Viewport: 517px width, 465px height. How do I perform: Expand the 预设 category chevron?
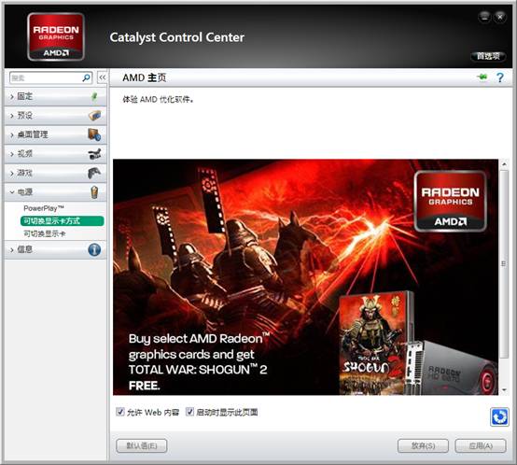tap(12, 116)
